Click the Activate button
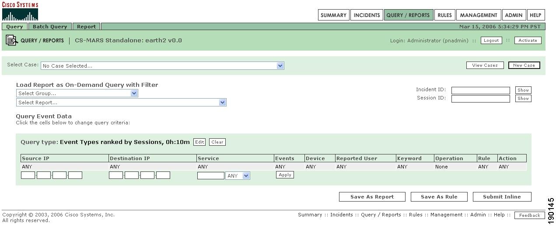This screenshot has height=226, width=556. 528,41
